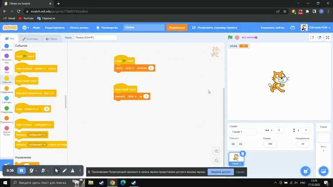Image resolution: width=333 pixels, height=187 pixels.
Task: Click the Scratch logo
Action: [x=10, y=28]
